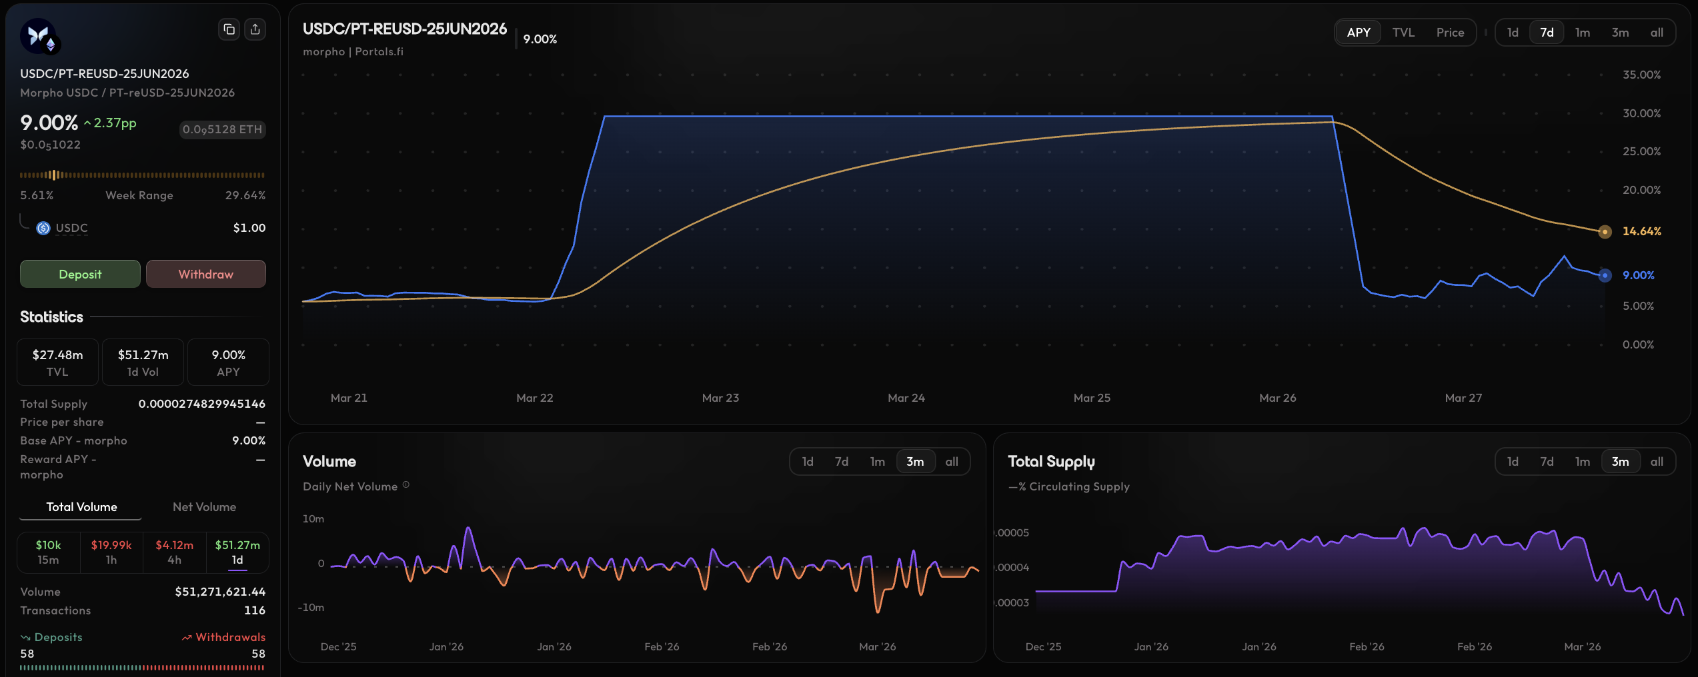Click the info icon next to Daily Net Volume

[x=406, y=485]
